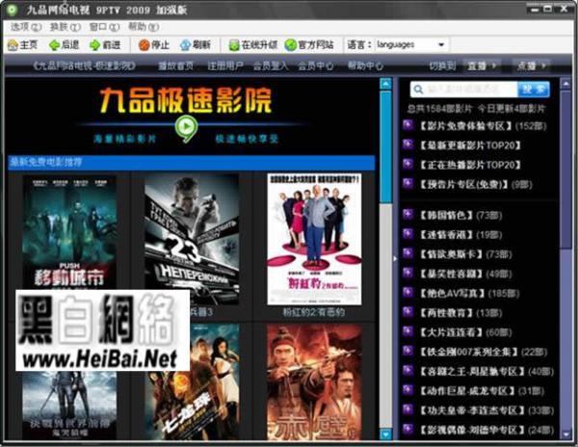Click sidebar scroll-down arrow

(565, 434)
